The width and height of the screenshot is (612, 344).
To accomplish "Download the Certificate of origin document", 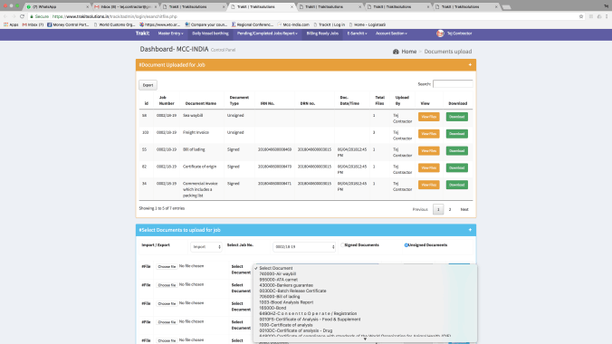I will click(x=456, y=167).
